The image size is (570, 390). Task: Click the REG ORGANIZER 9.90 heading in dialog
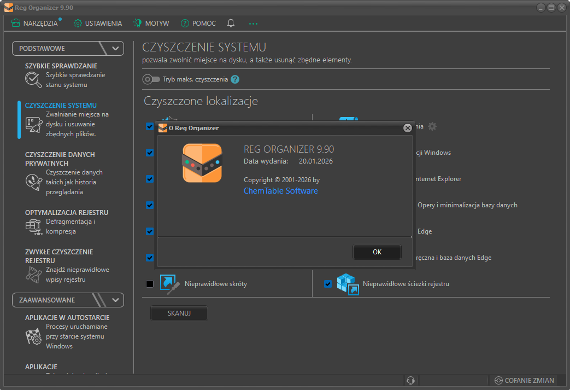(289, 149)
